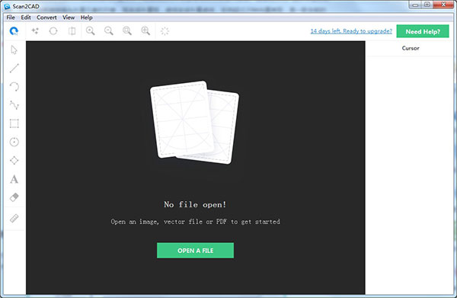Open the Convert menu
Viewport: 457px width, 298px height.
click(46, 18)
